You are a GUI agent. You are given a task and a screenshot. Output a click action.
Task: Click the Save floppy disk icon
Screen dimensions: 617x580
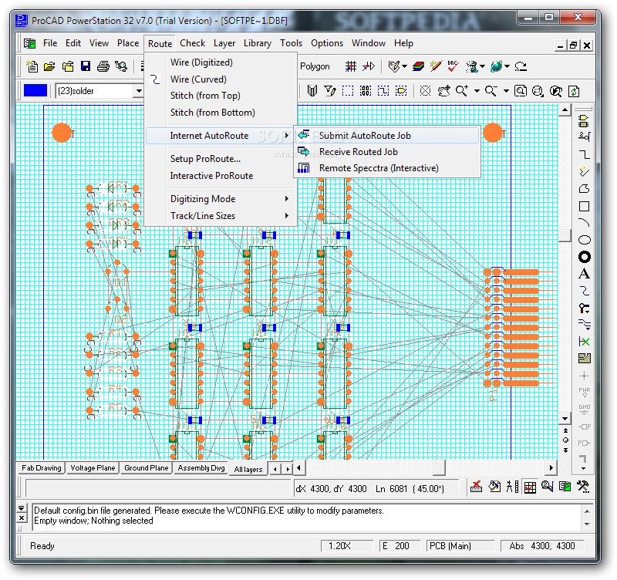pos(86,66)
